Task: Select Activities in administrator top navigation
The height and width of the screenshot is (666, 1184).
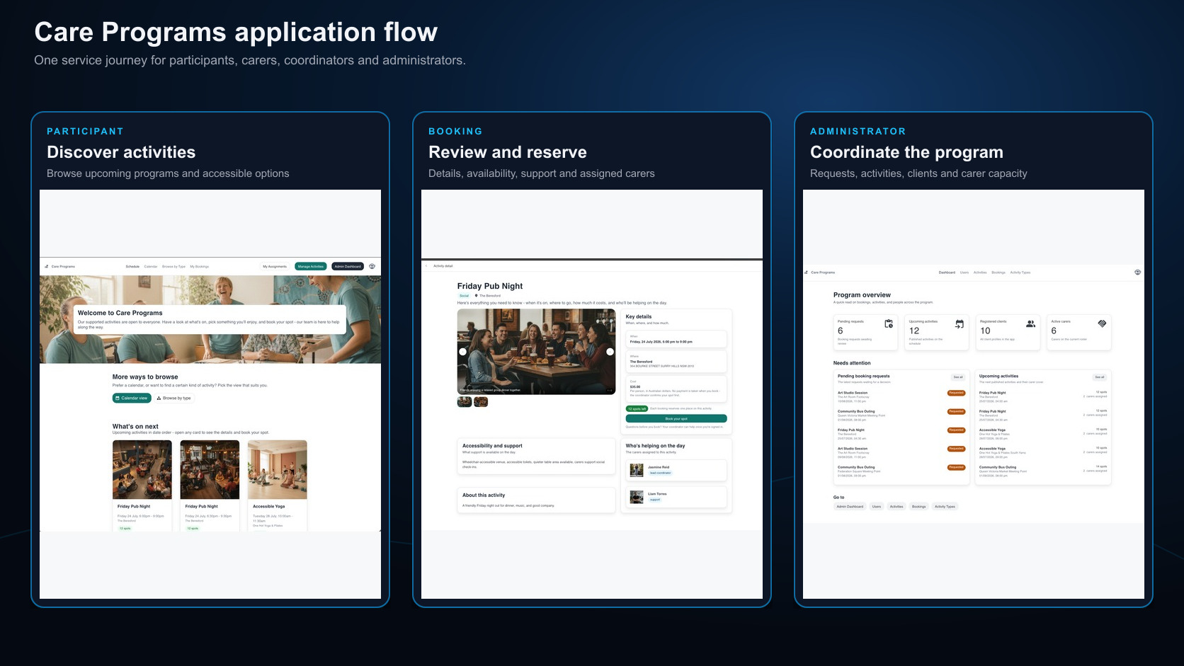Action: click(x=980, y=272)
